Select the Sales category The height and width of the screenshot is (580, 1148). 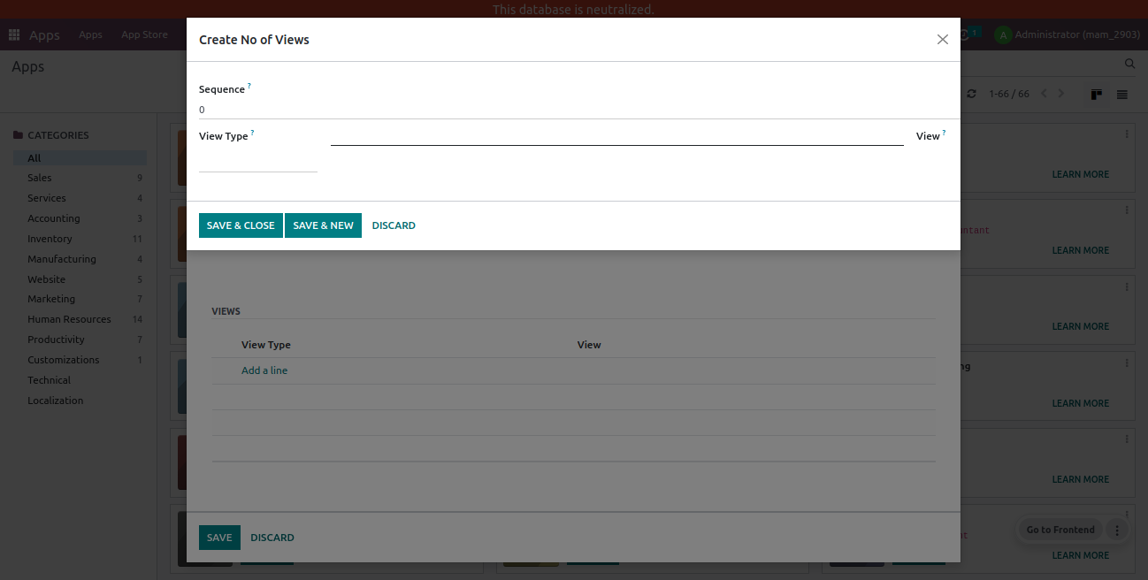(x=80, y=178)
